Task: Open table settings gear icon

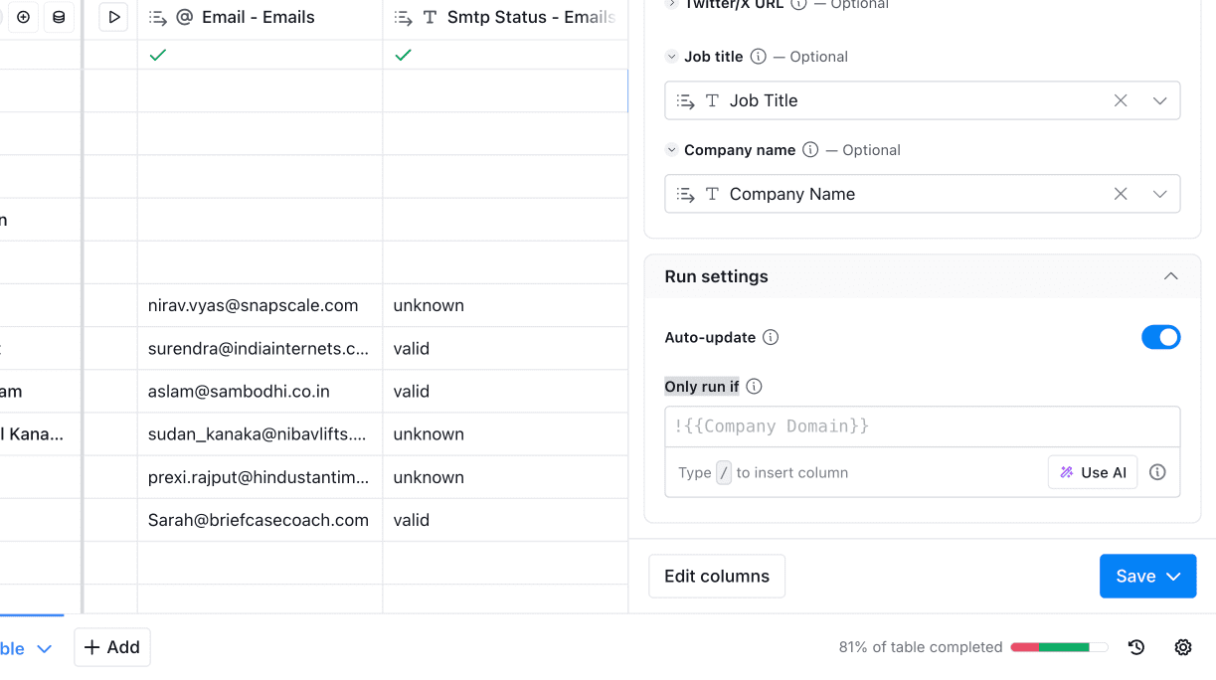Action: [1183, 647]
